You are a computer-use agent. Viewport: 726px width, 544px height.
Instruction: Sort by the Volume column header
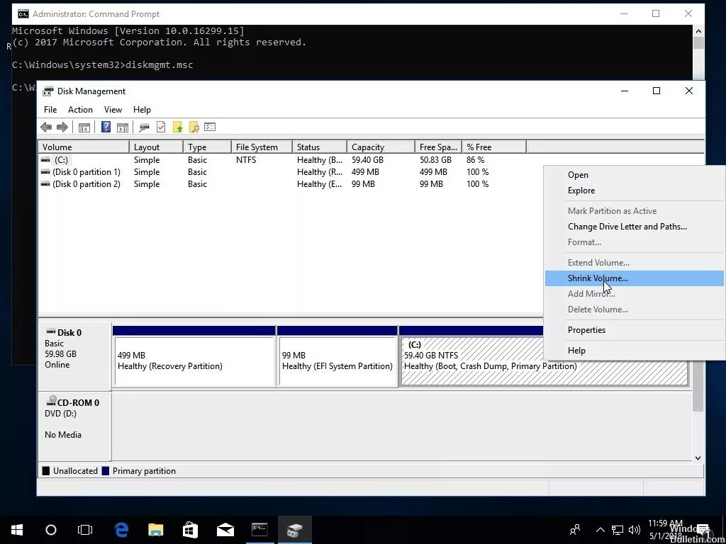tap(84, 147)
